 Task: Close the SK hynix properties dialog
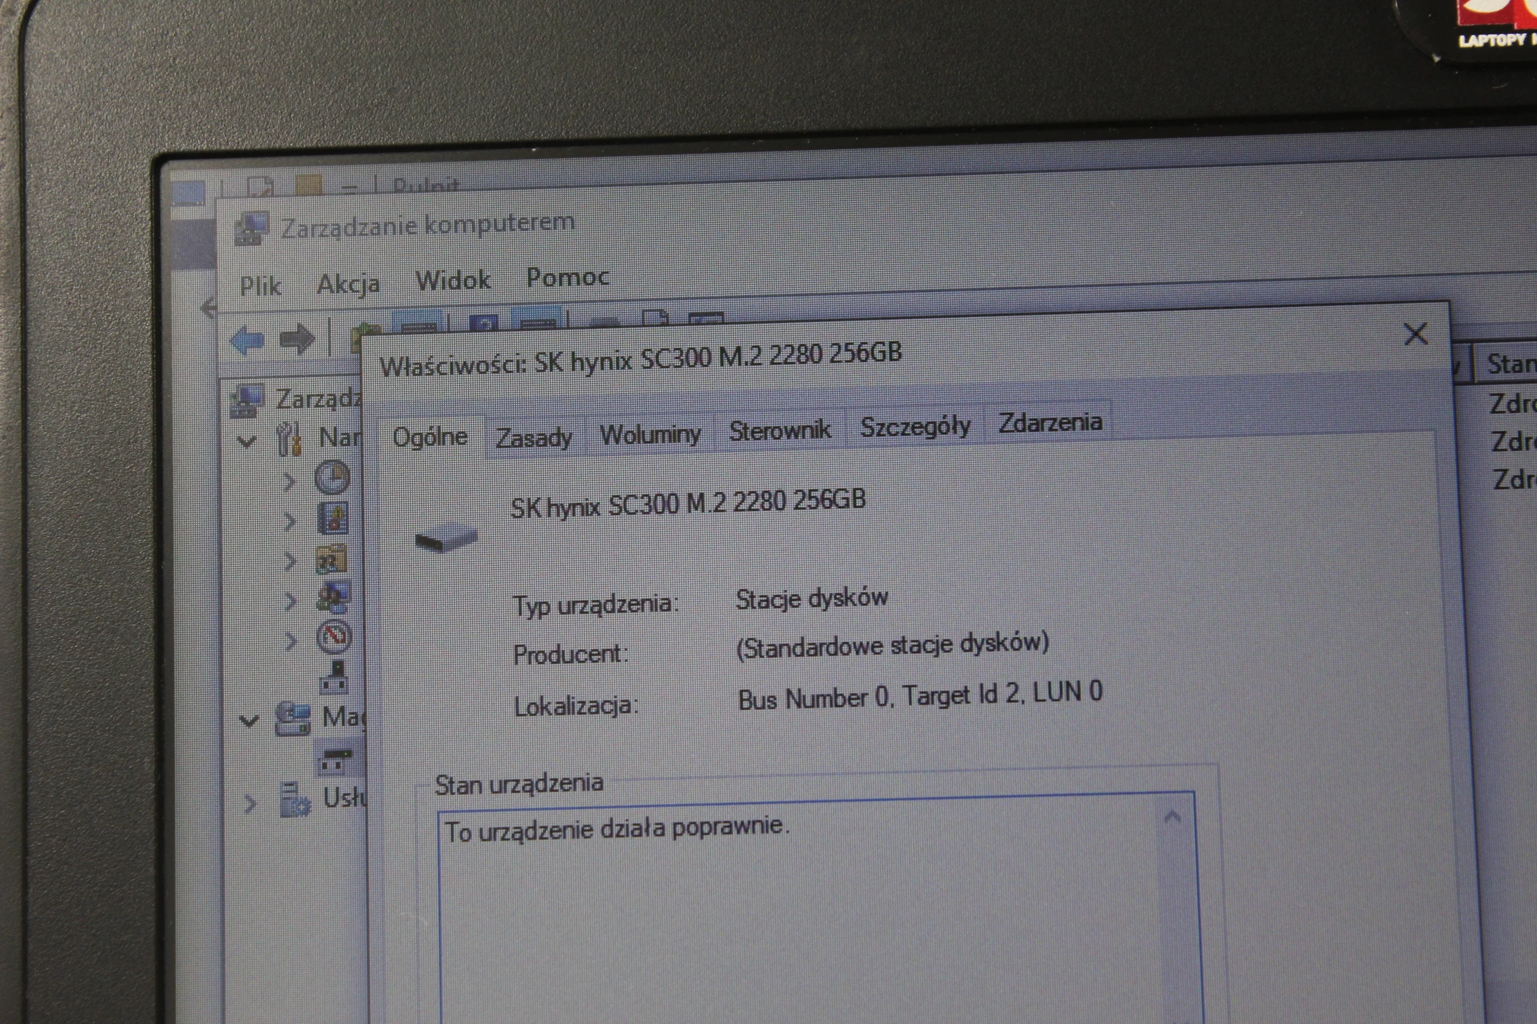(1415, 334)
